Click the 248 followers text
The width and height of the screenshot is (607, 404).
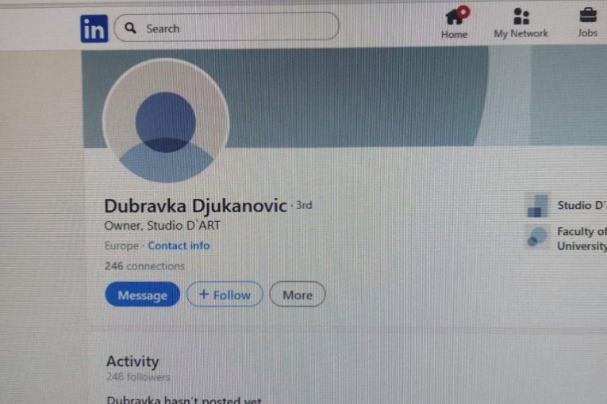pyautogui.click(x=138, y=376)
